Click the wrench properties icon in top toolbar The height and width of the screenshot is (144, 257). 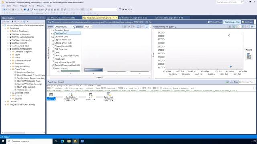tap(123, 10)
